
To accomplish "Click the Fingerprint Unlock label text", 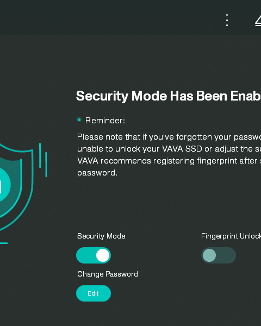I will 231,236.
